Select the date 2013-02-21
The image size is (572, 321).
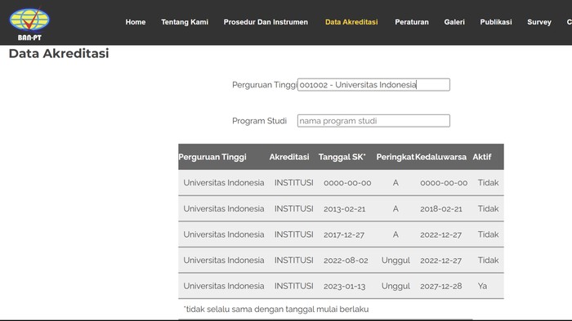[x=344, y=208]
